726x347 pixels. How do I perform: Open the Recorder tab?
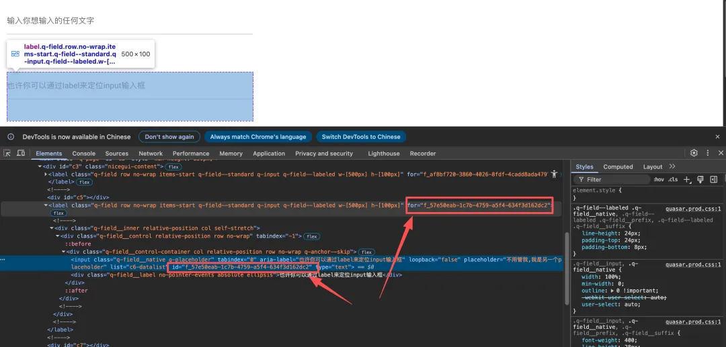pos(423,154)
